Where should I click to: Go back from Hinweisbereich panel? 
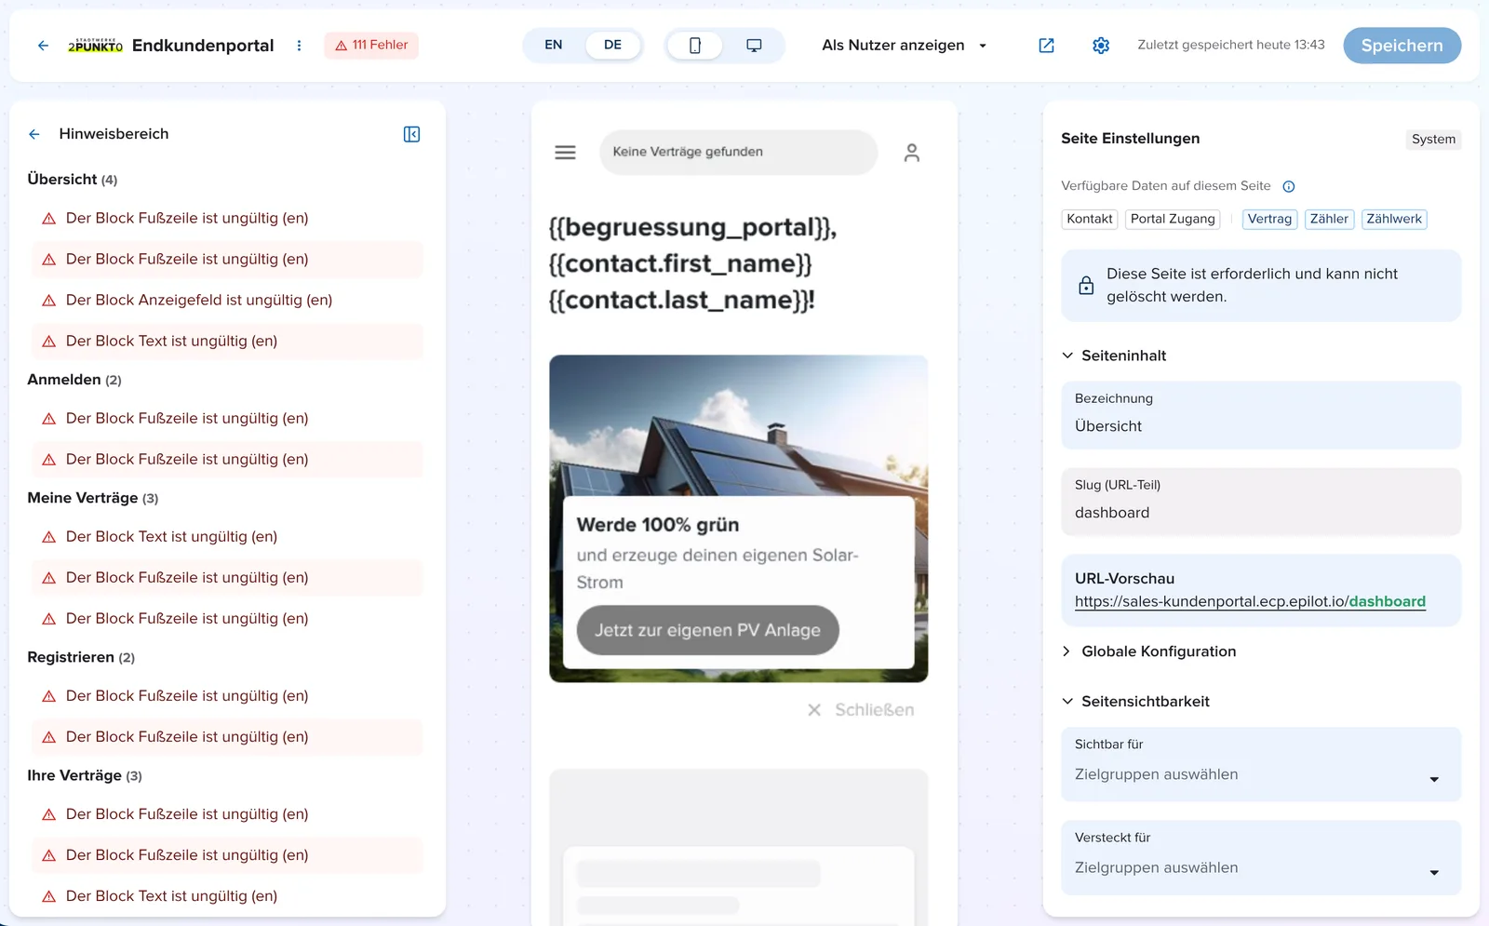pyautogui.click(x=34, y=134)
